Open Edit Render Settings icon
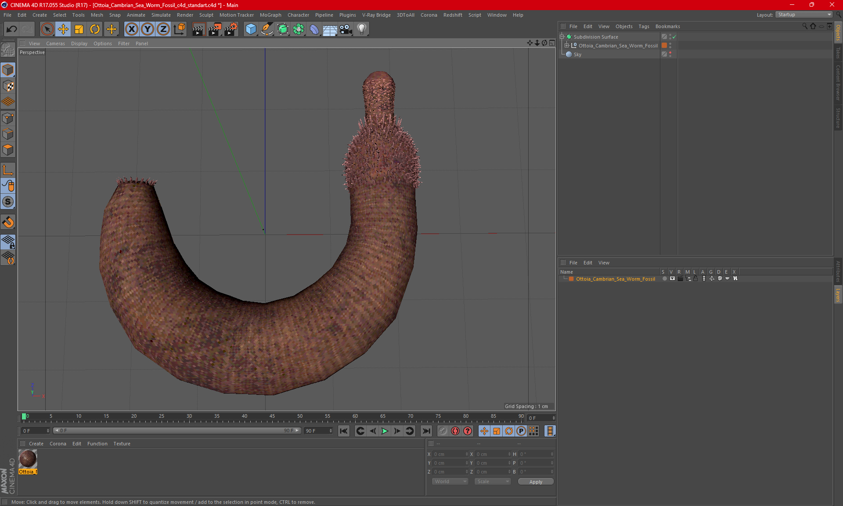The height and width of the screenshot is (506, 843). click(231, 29)
